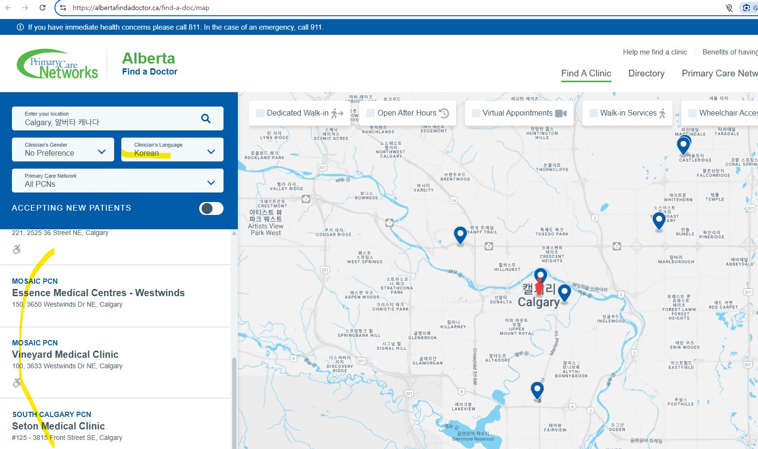Tick the Virtual Appointments checkbox
This screenshot has width=758, height=449.
click(x=476, y=113)
